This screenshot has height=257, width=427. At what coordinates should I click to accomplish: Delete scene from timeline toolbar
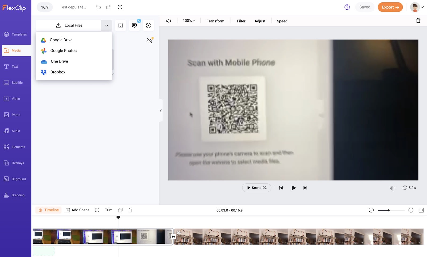click(x=130, y=210)
